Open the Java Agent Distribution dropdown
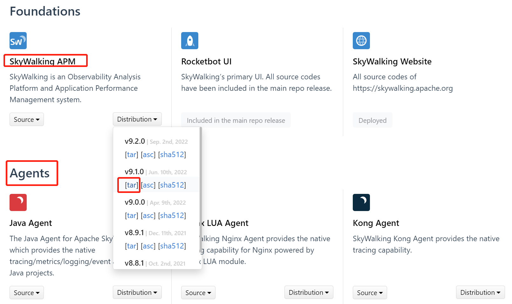This screenshot has width=512, height=304. (x=137, y=292)
